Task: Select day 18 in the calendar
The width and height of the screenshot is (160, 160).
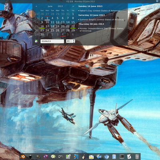Action: (x=52, y=26)
